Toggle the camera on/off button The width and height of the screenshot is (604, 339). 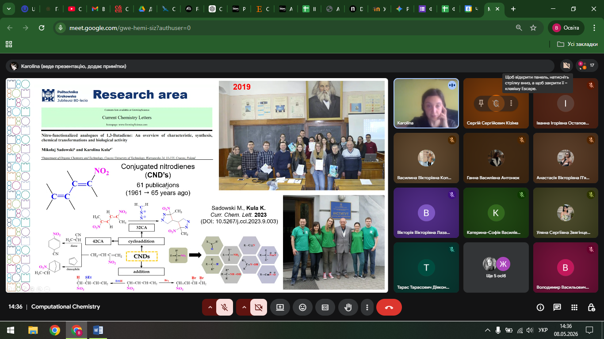click(259, 307)
